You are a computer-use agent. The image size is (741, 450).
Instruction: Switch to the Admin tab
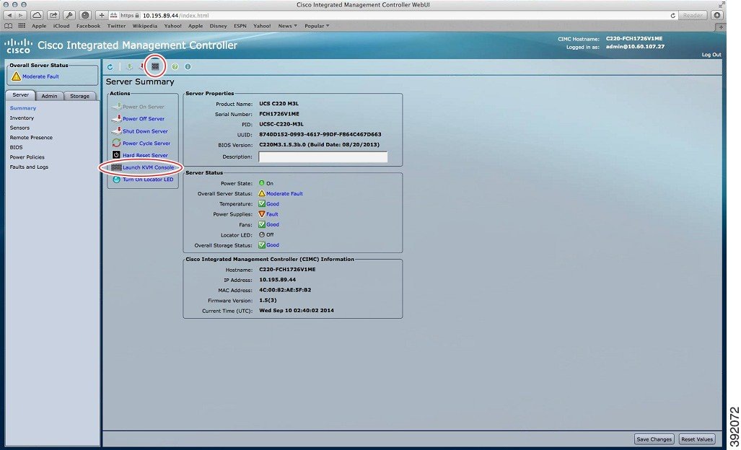coord(49,96)
